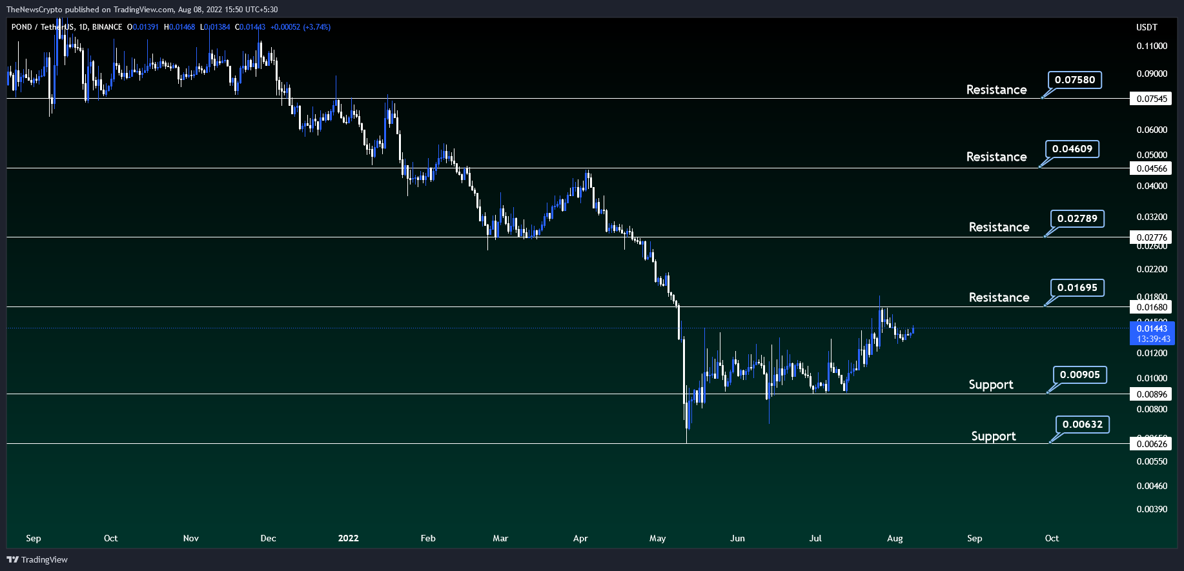Select the 0.00905 support callout
Screen dimensions: 1184x571
1080,375
